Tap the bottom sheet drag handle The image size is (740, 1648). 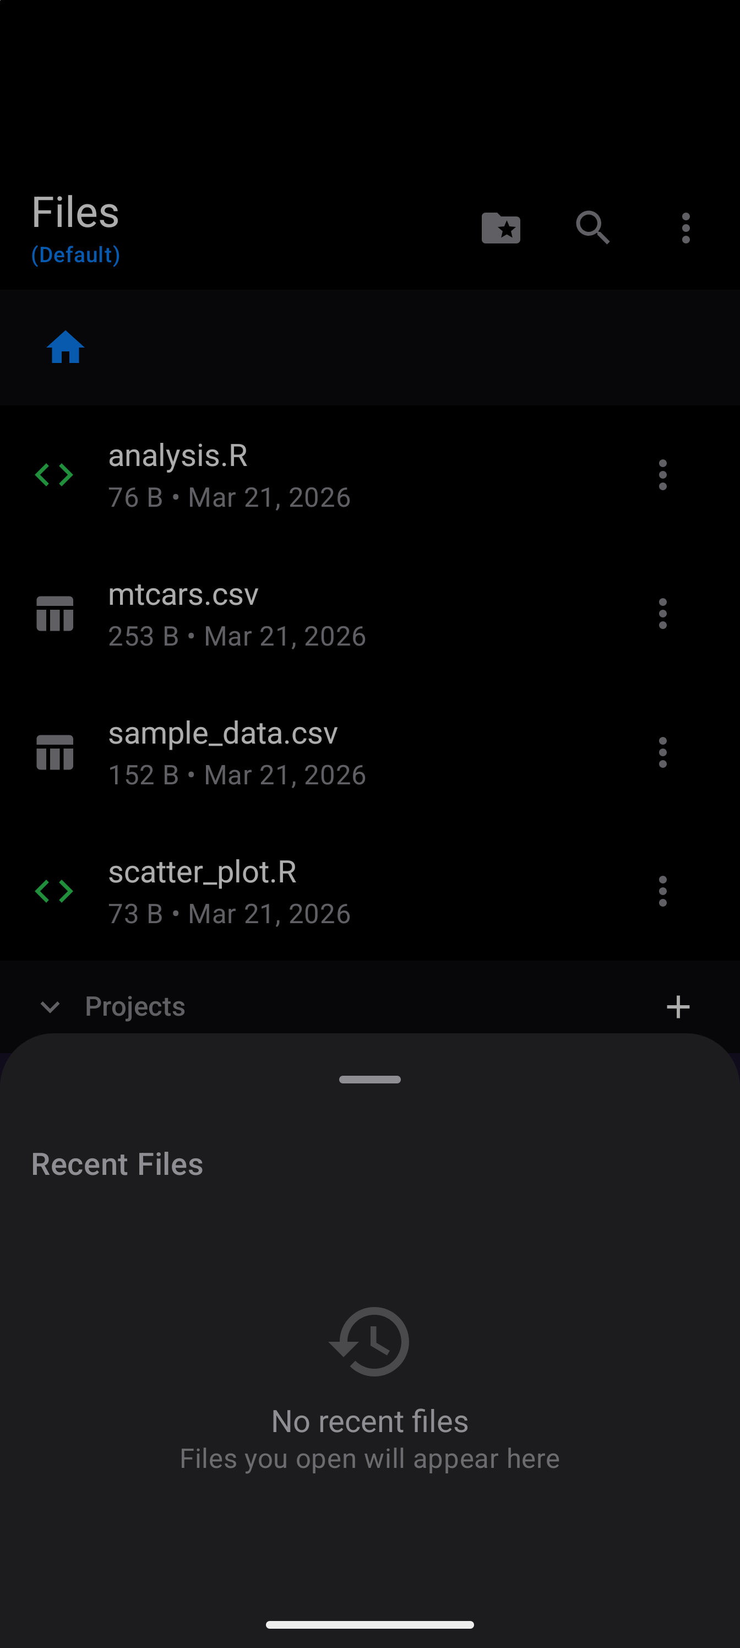coord(369,1079)
